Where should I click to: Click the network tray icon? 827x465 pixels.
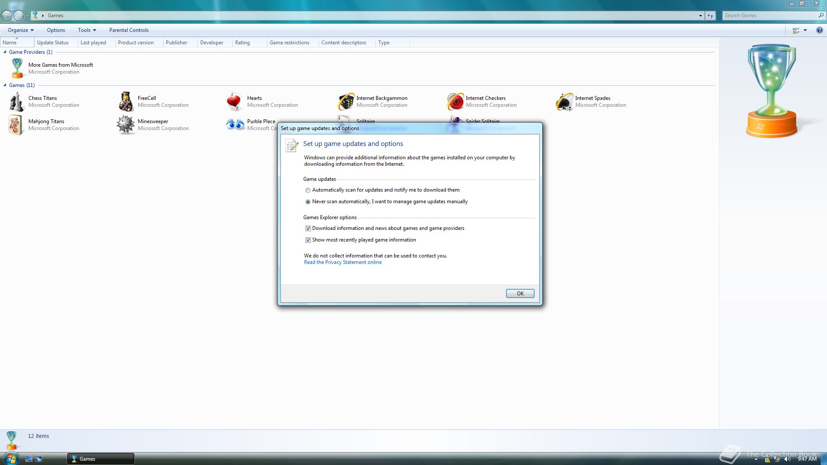[x=777, y=459]
